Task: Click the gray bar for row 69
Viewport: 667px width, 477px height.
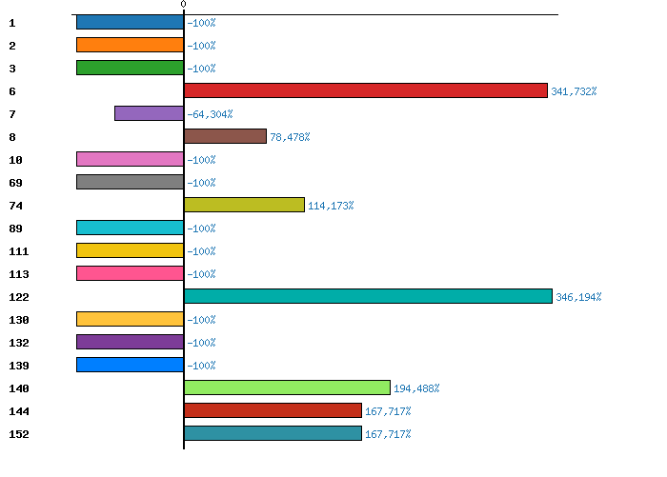Action: coord(130,182)
